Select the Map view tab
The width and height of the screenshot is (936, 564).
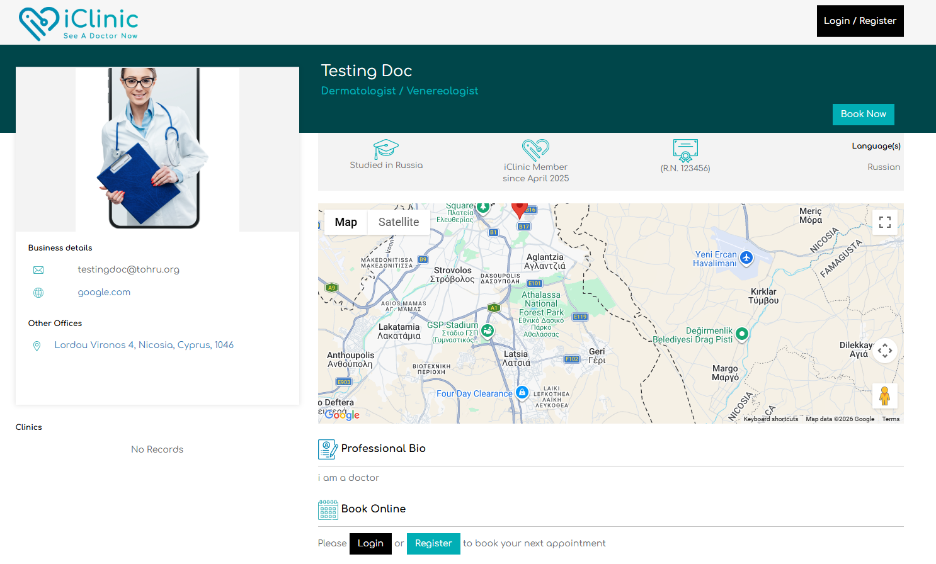click(346, 222)
